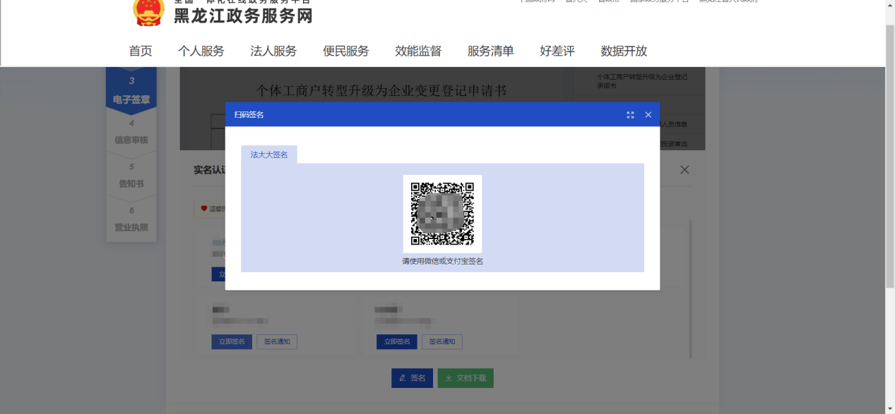Click the national emblem logo
Viewport: 895px width, 414px height.
click(148, 13)
